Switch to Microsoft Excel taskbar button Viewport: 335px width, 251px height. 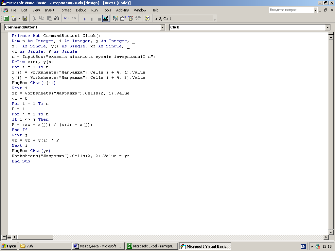tap(152, 246)
